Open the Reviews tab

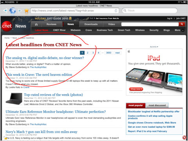(51, 24)
